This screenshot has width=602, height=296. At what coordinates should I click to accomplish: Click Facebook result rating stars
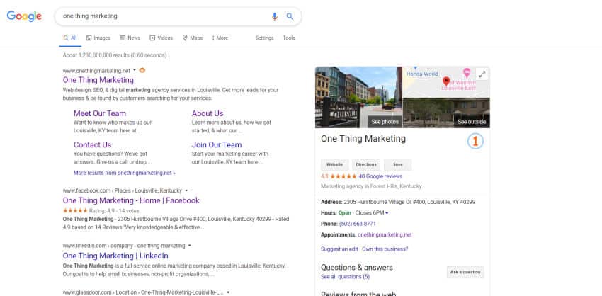tap(75, 211)
